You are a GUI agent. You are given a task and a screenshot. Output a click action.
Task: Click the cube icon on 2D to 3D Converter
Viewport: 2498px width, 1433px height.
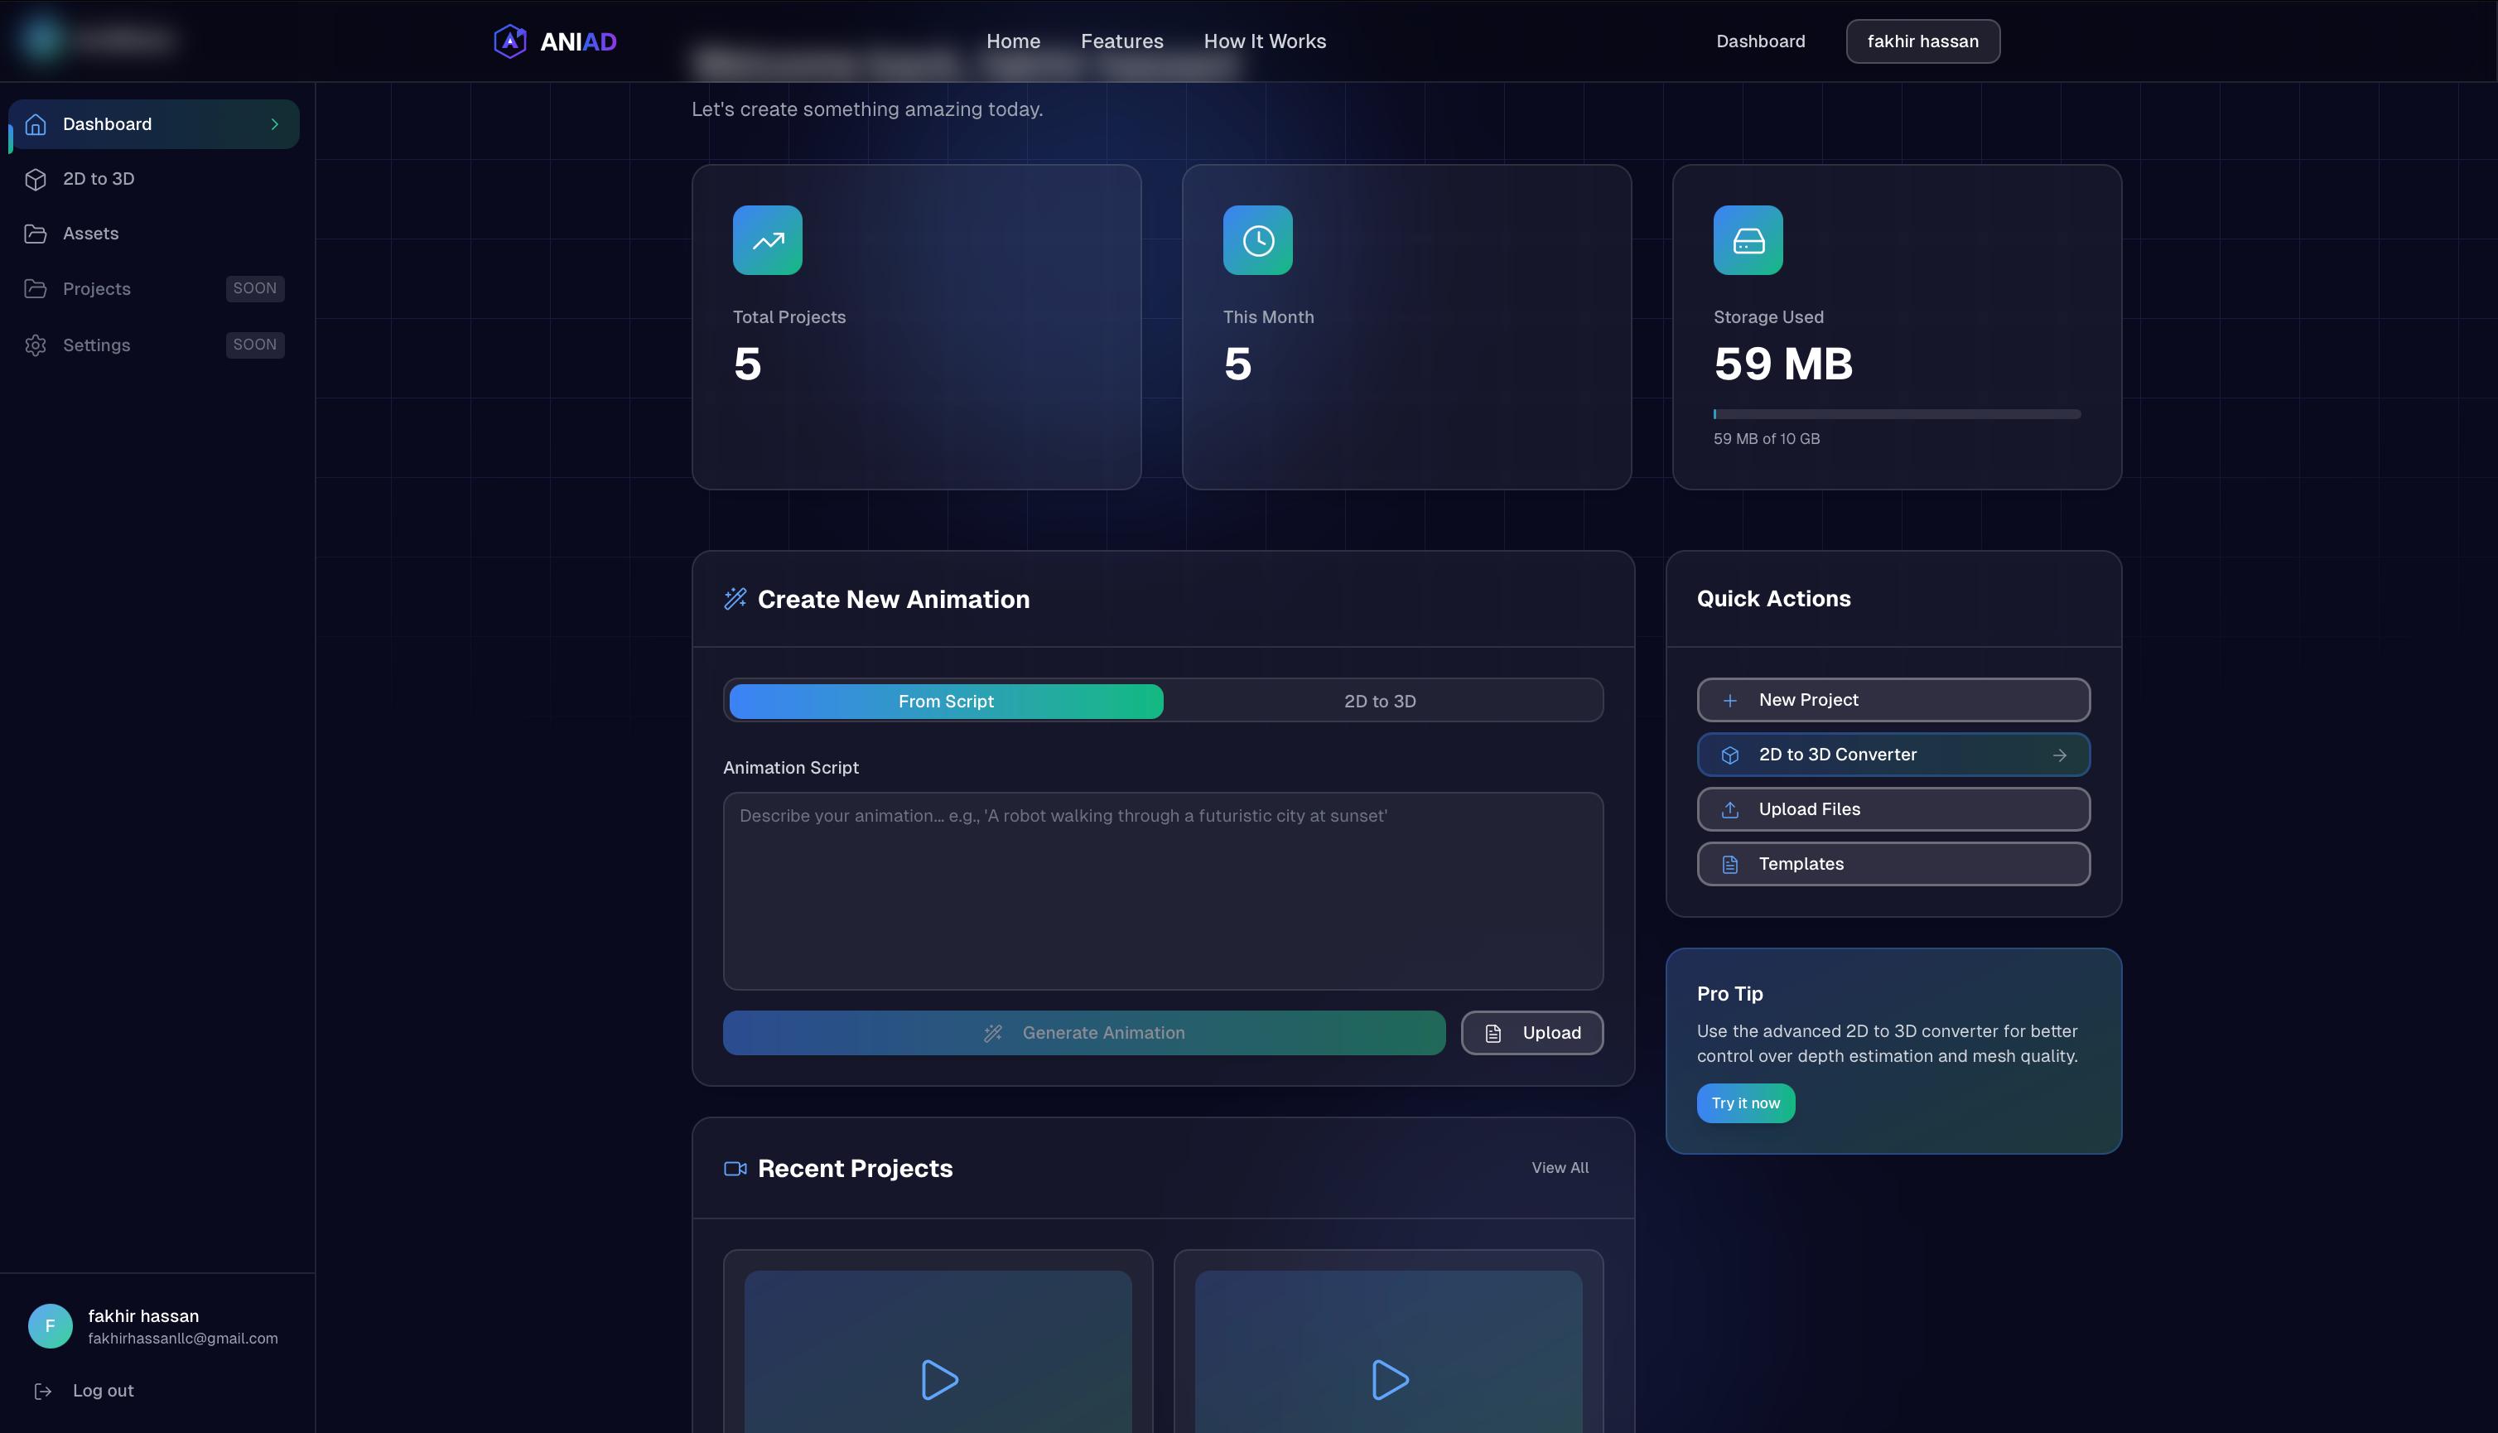point(1729,755)
